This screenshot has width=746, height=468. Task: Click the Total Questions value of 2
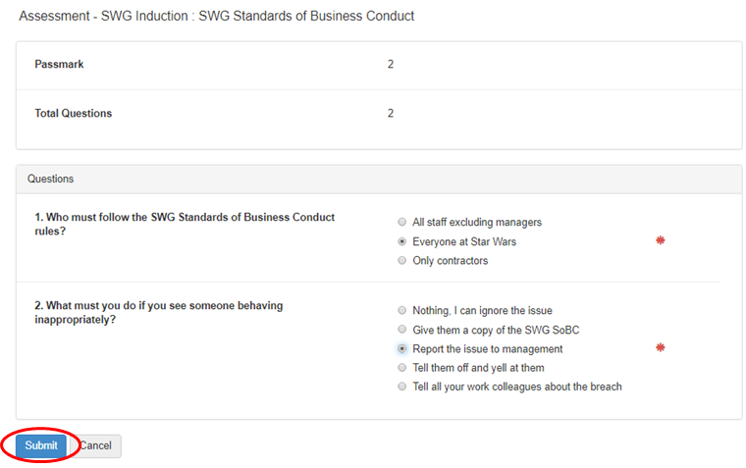391,114
